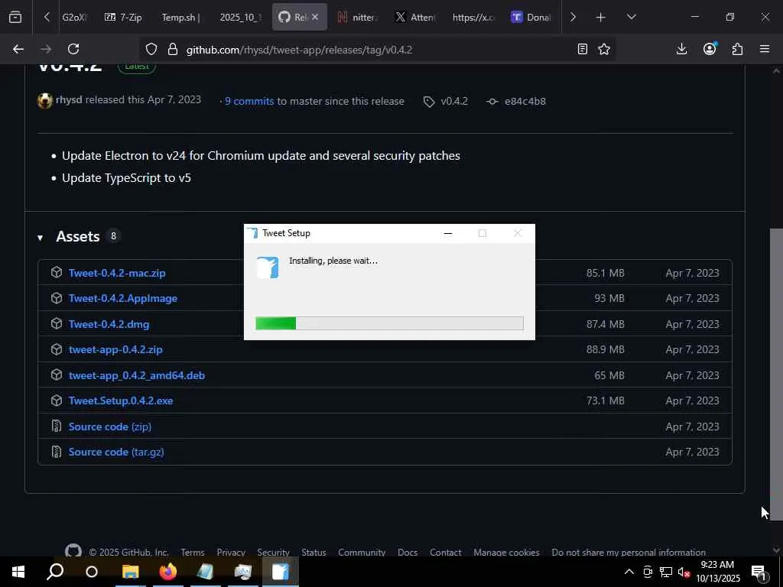Switch to the G2oX tab
The width and height of the screenshot is (783, 587).
[x=74, y=17]
